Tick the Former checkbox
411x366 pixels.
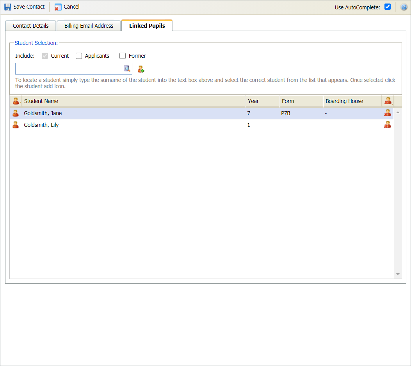123,56
